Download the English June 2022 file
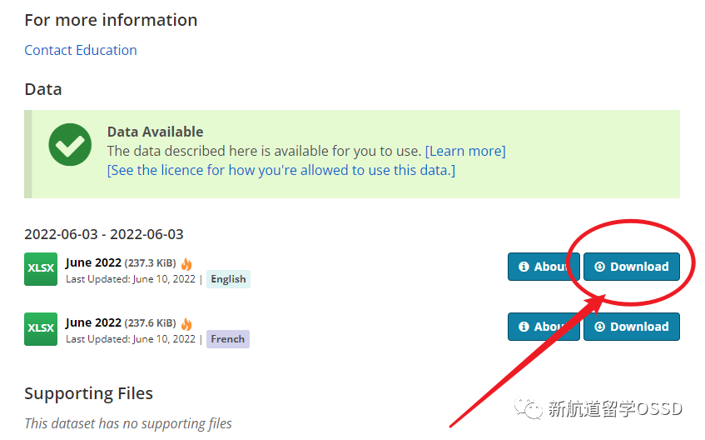 coord(631,267)
